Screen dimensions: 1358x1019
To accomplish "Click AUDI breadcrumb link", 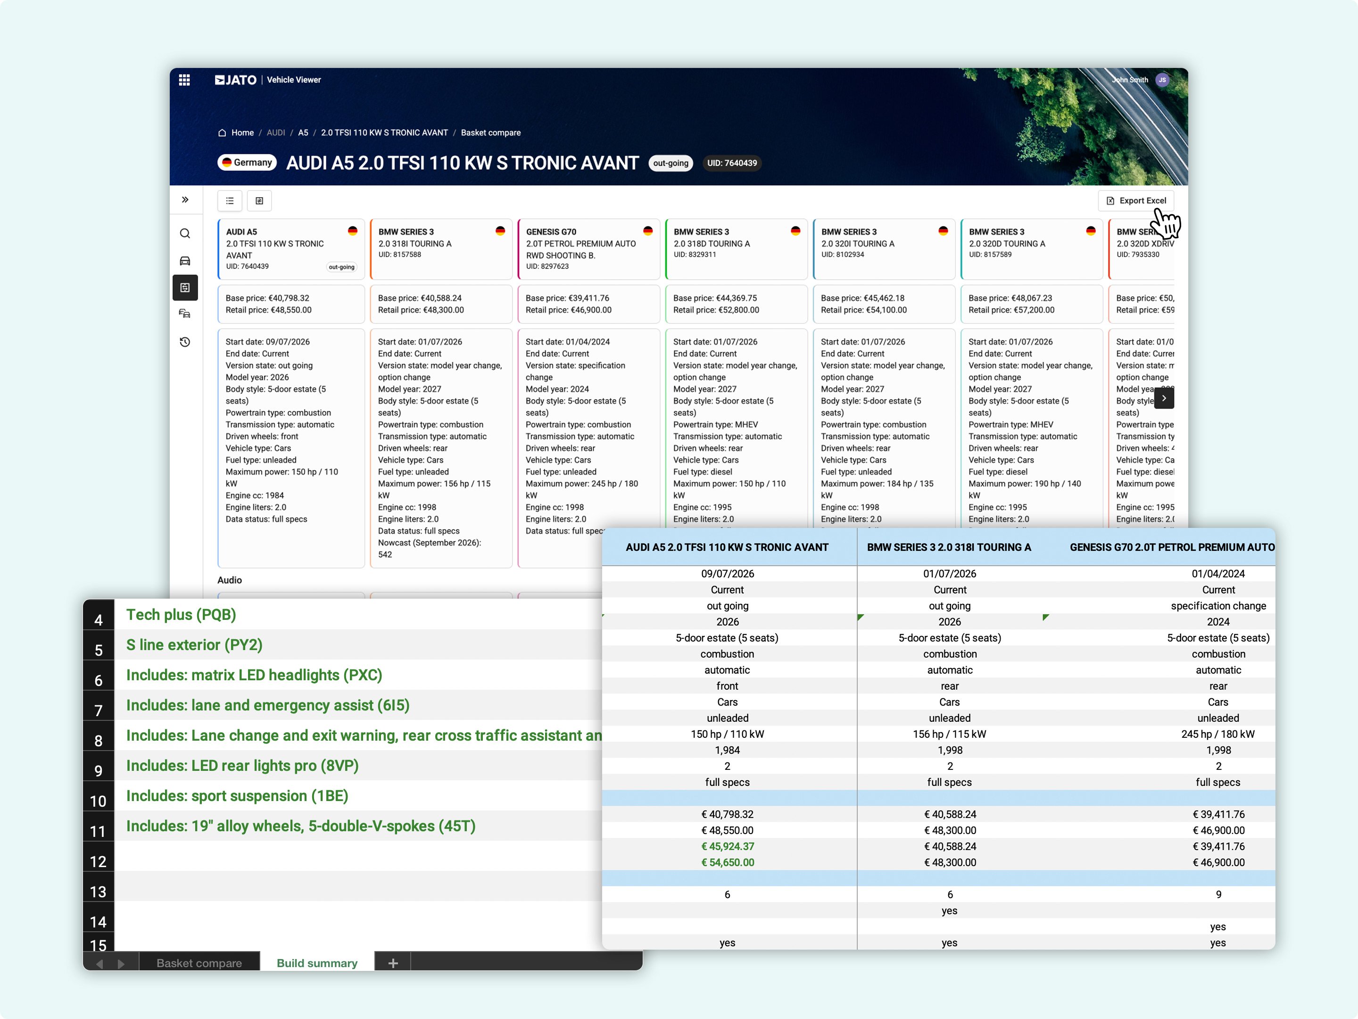I will pos(276,133).
